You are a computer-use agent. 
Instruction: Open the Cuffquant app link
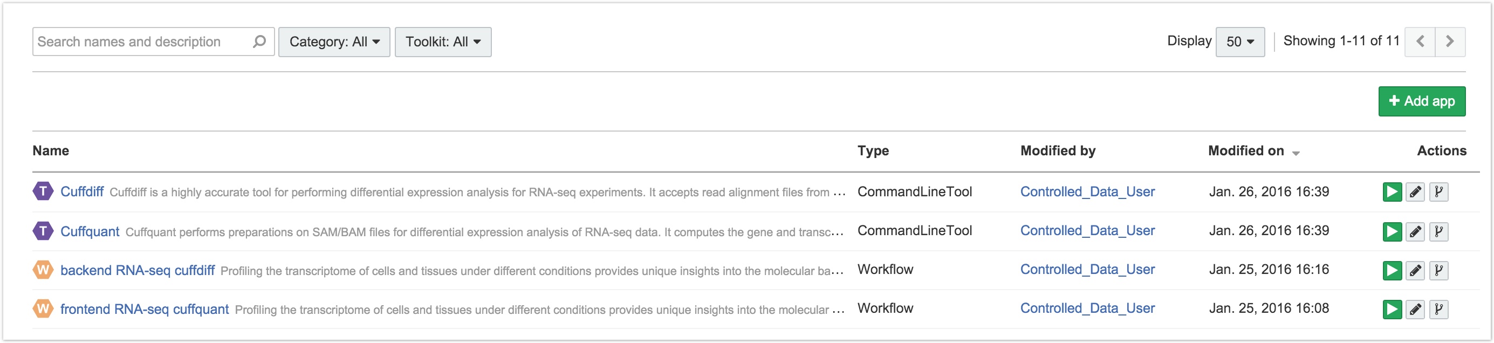pos(90,231)
